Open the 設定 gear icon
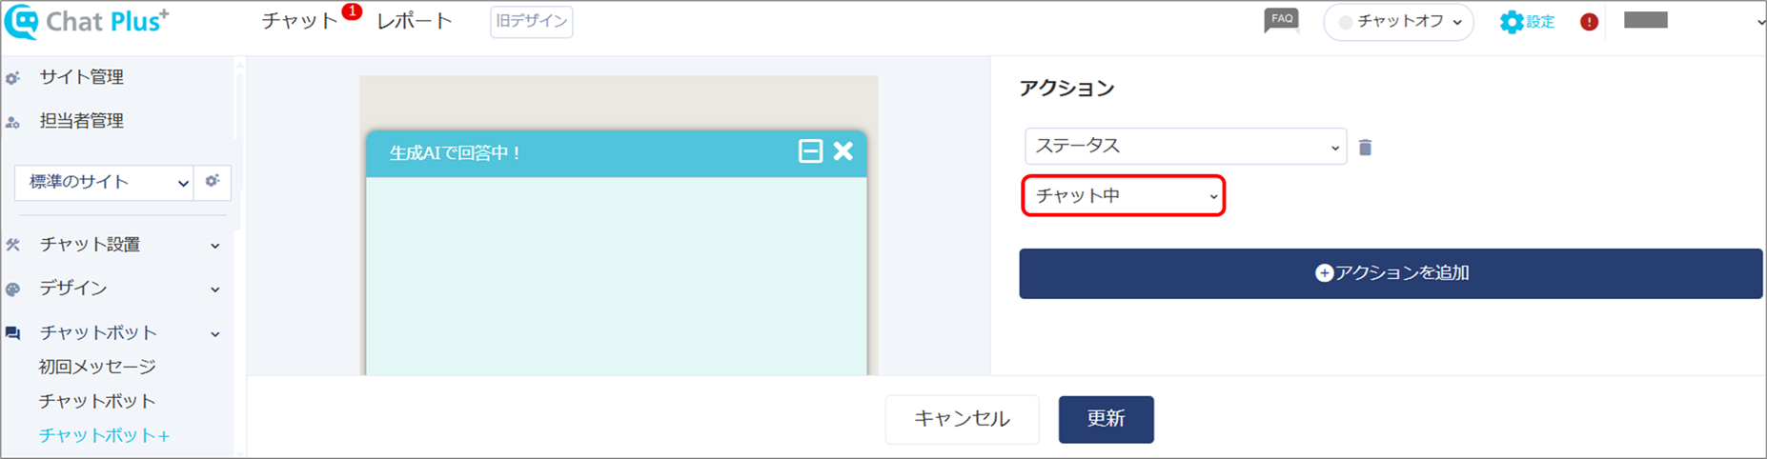The height and width of the screenshot is (459, 1767). [1512, 22]
